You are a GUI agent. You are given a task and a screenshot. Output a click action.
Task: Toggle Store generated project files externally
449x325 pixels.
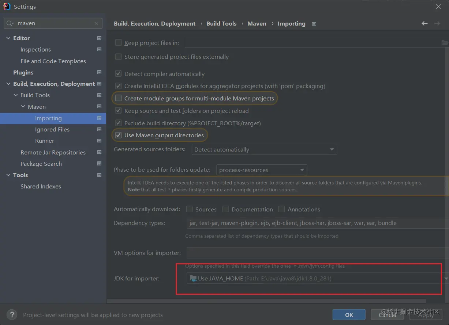click(x=118, y=57)
